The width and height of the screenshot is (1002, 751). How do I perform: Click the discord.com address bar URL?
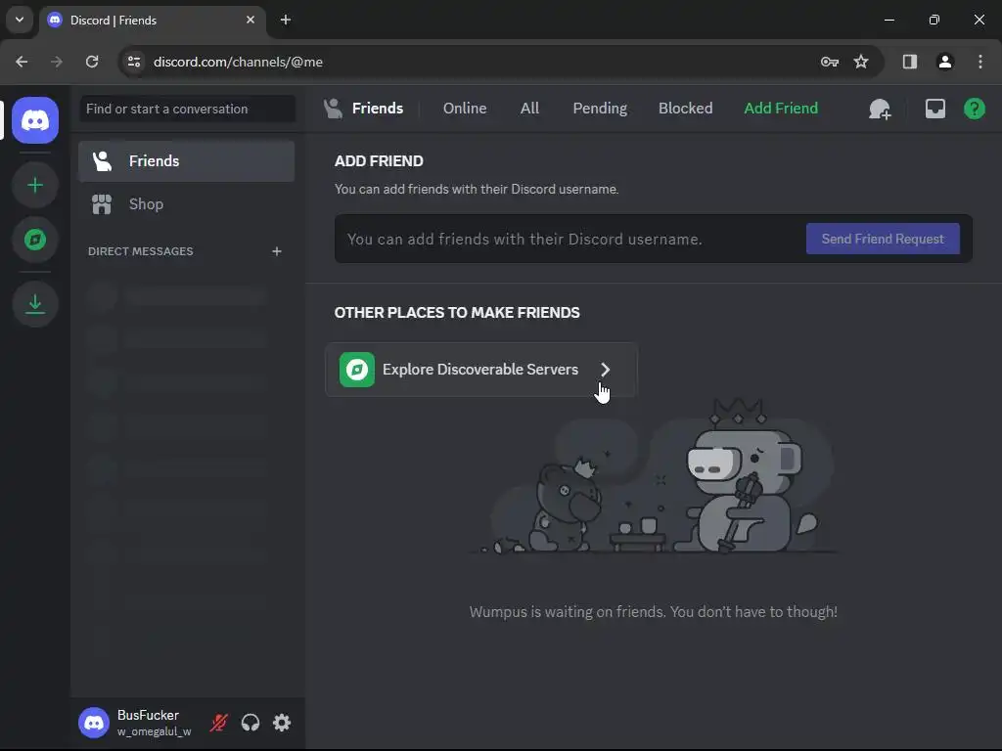click(238, 62)
